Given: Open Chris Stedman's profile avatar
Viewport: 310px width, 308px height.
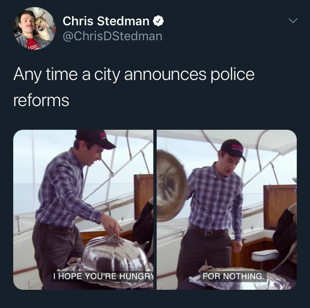Looking at the screenshot, I should point(34,28).
